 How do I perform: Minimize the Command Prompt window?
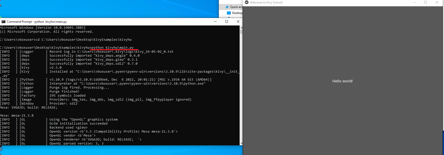pos(215,21)
